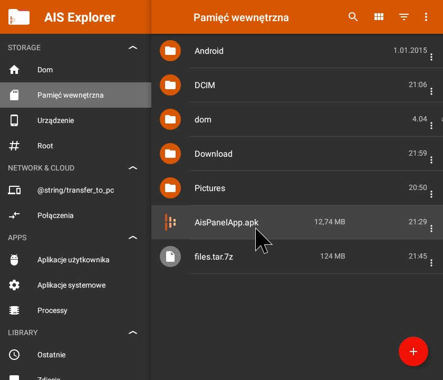Click the Procesy list icon
Image resolution: width=443 pixels, height=380 pixels.
(x=15, y=310)
